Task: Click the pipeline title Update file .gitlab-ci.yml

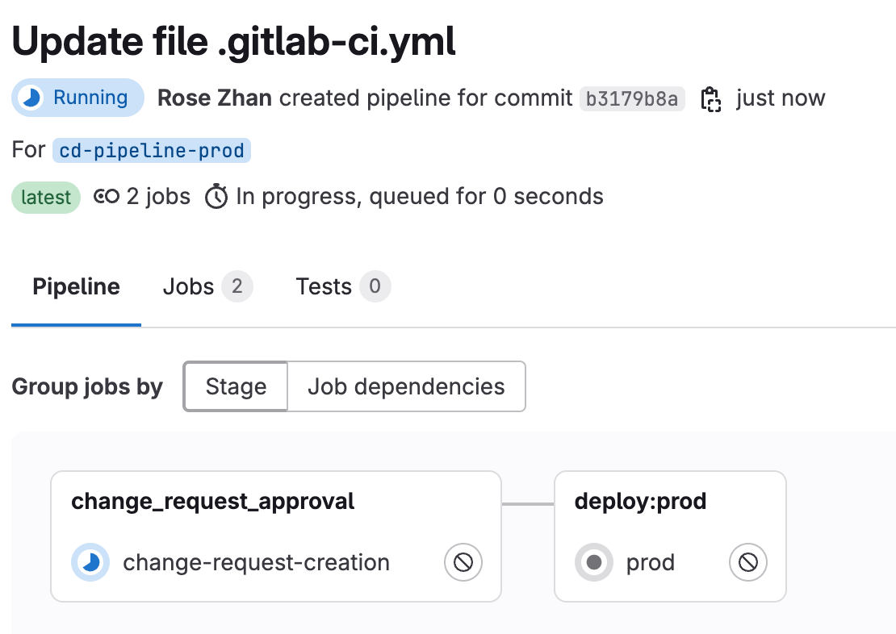Action: point(233,40)
